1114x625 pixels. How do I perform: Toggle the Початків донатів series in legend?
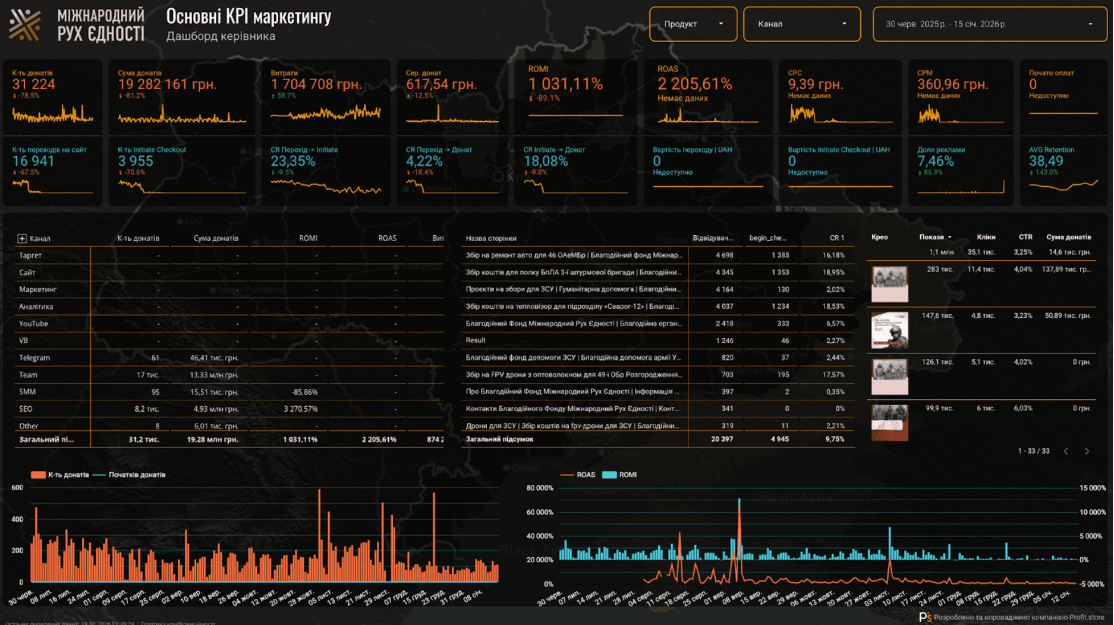[136, 475]
